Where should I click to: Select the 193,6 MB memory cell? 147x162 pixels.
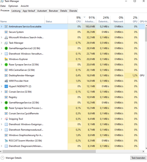[x=89, y=27]
